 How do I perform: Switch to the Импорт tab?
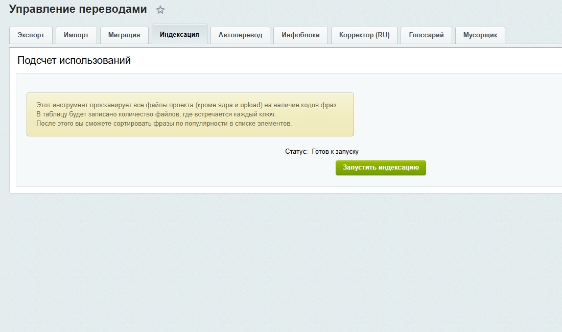(76, 35)
